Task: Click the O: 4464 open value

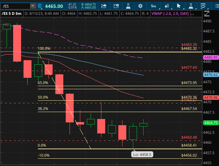Action: (69, 14)
